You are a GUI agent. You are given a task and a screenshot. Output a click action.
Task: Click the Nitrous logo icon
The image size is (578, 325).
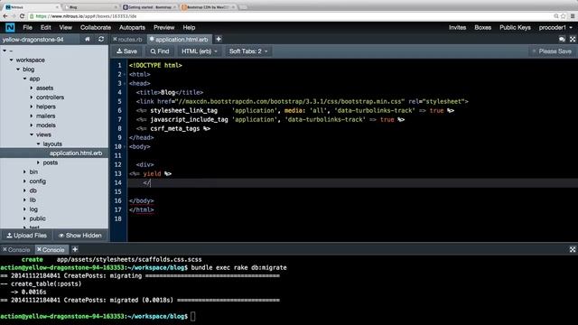[10, 27]
